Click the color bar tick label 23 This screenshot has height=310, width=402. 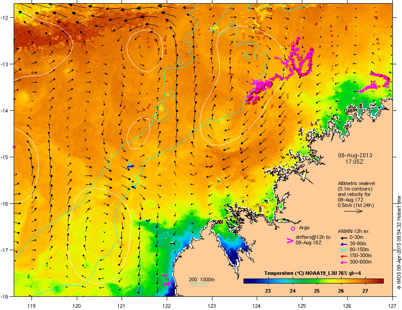(268, 291)
